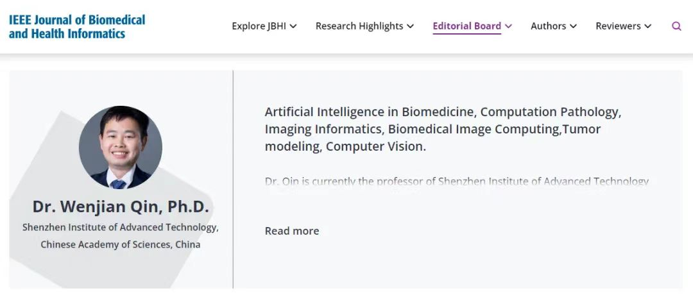Screen dimensions: 693x295
Task: Expand the Explore JBHI chevron arrow
Action: pyautogui.click(x=293, y=26)
